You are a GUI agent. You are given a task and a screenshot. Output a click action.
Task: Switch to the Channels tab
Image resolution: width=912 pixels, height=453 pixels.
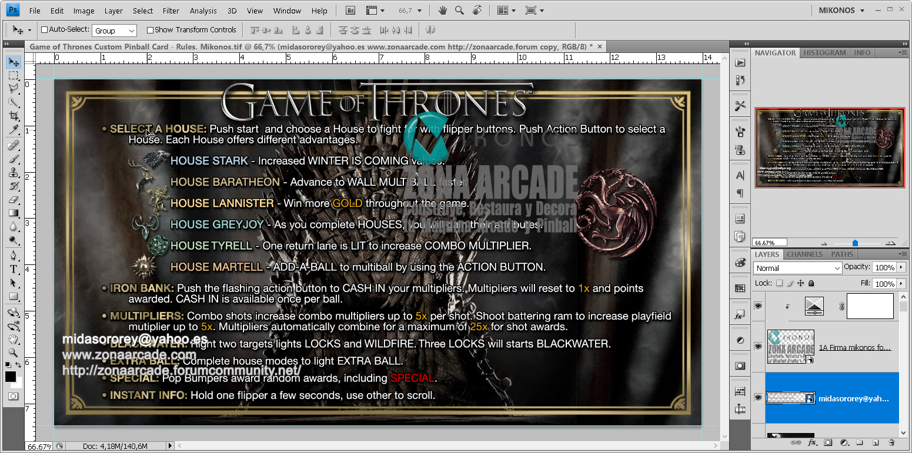point(804,254)
